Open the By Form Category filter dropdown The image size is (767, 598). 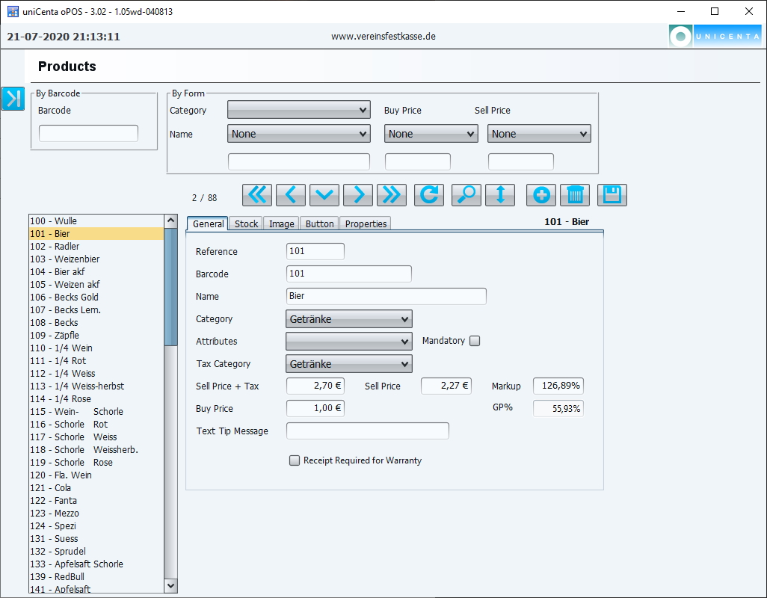[x=299, y=110]
